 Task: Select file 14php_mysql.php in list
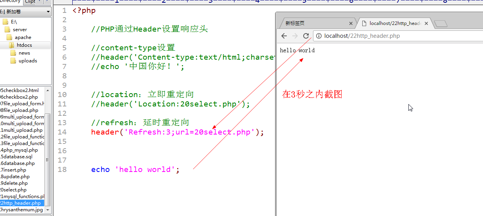(19, 150)
